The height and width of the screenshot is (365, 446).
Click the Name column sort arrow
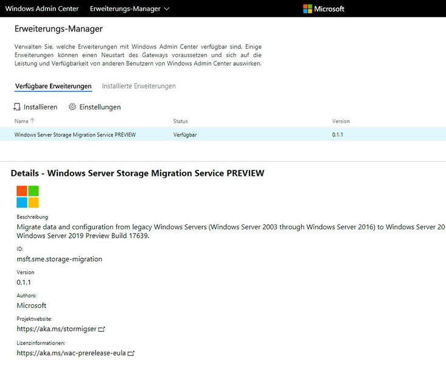(32, 121)
